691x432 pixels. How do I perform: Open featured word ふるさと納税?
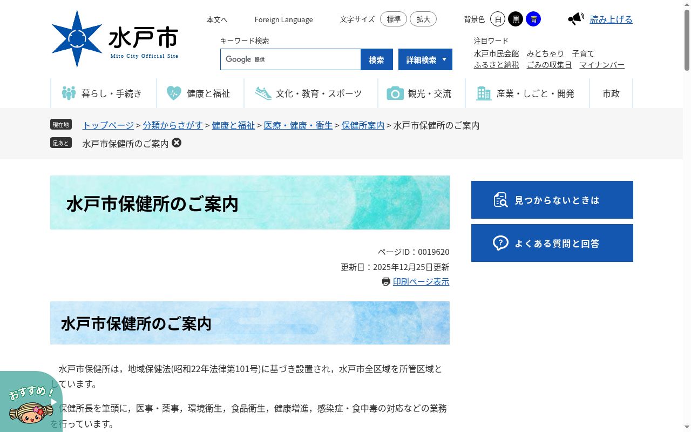(496, 64)
